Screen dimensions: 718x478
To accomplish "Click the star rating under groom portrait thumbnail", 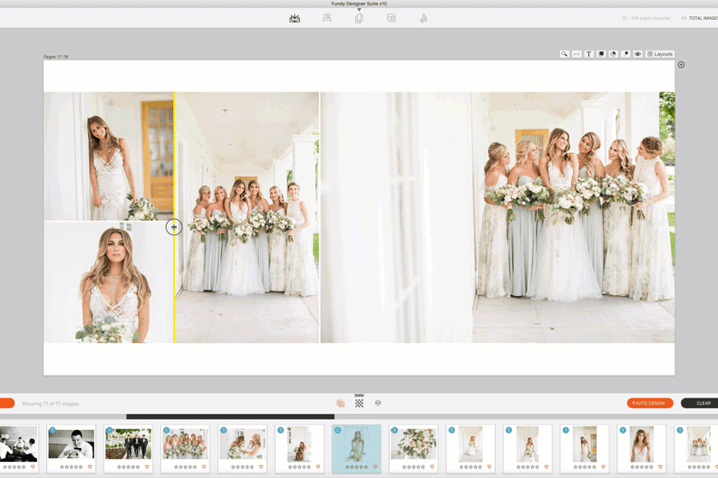I will 72,467.
